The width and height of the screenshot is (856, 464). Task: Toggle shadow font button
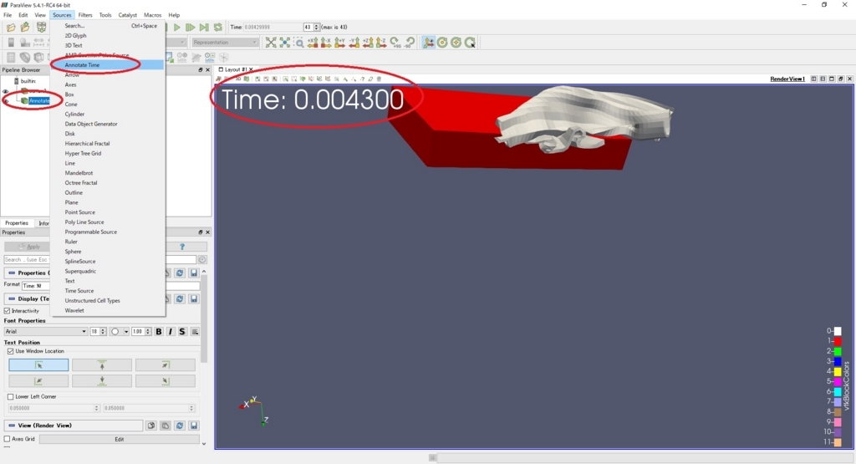[x=182, y=331]
